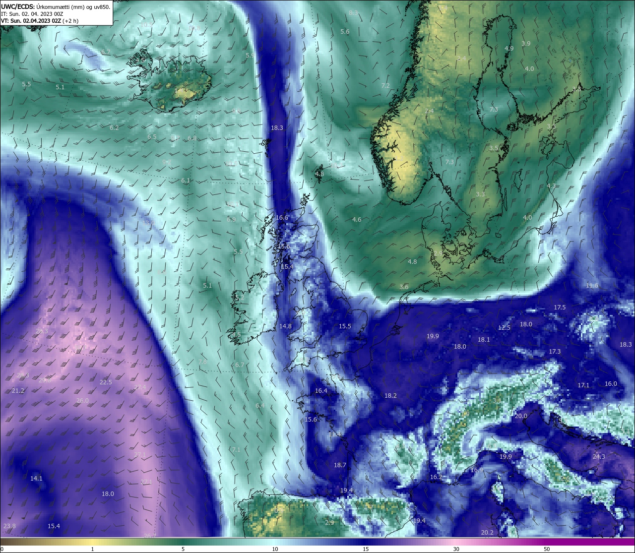This screenshot has width=635, height=553.
Task: Click the 20.2 value at the bottom
Action: [487, 533]
